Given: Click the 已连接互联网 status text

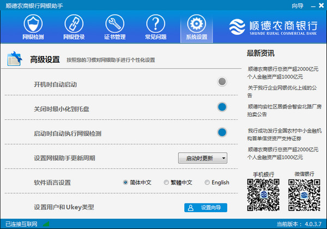Looking at the screenshot, I should tap(21, 224).
